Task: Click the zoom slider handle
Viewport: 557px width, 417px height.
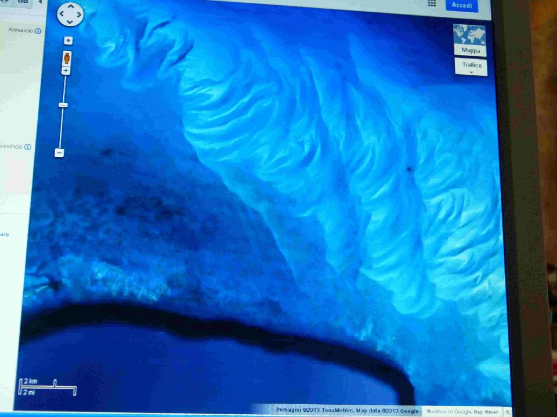Action: click(x=63, y=105)
